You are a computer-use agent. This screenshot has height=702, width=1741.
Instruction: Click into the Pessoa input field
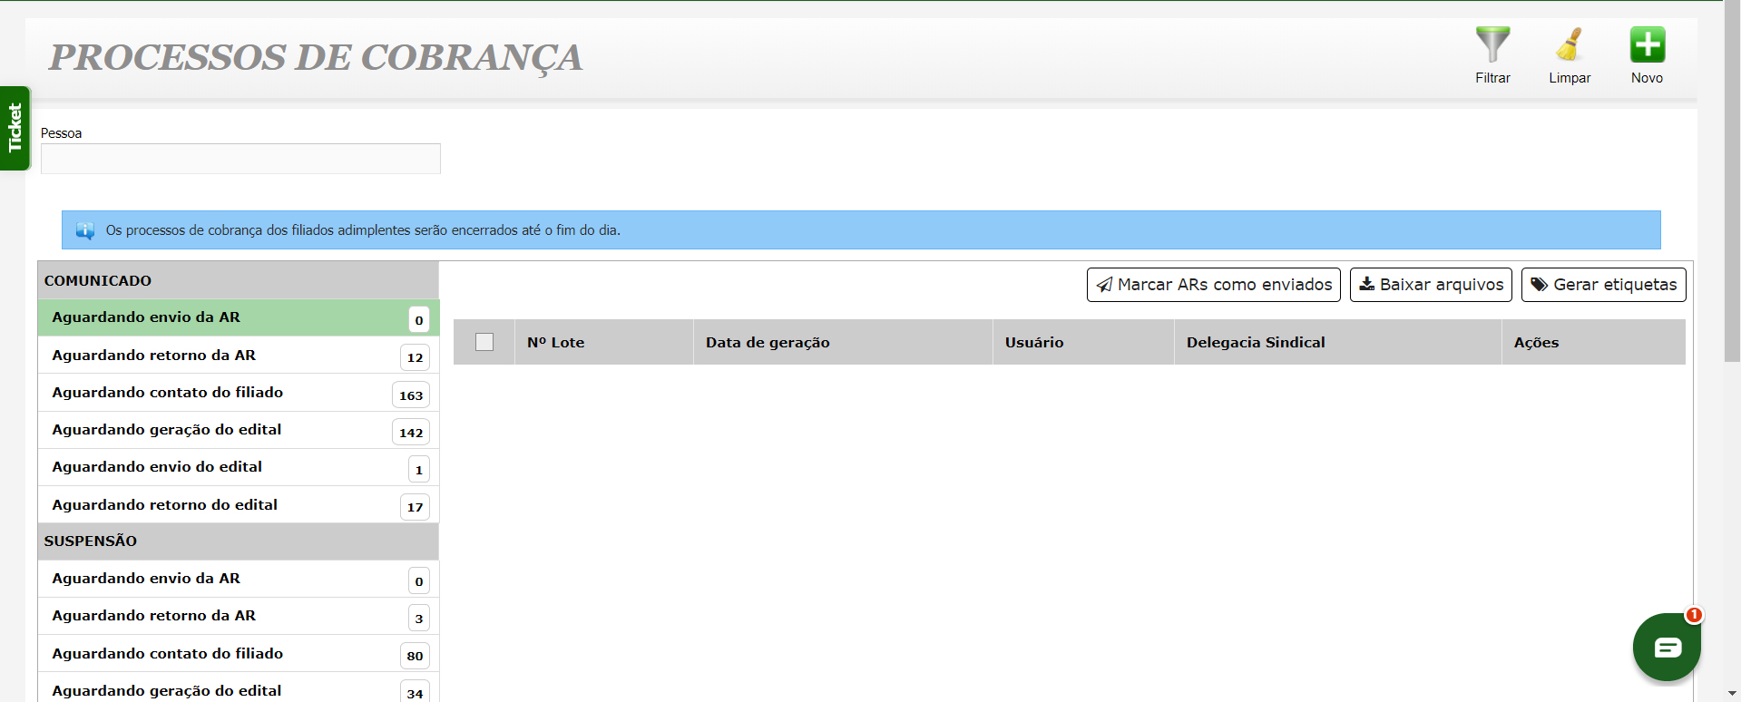[240, 159]
